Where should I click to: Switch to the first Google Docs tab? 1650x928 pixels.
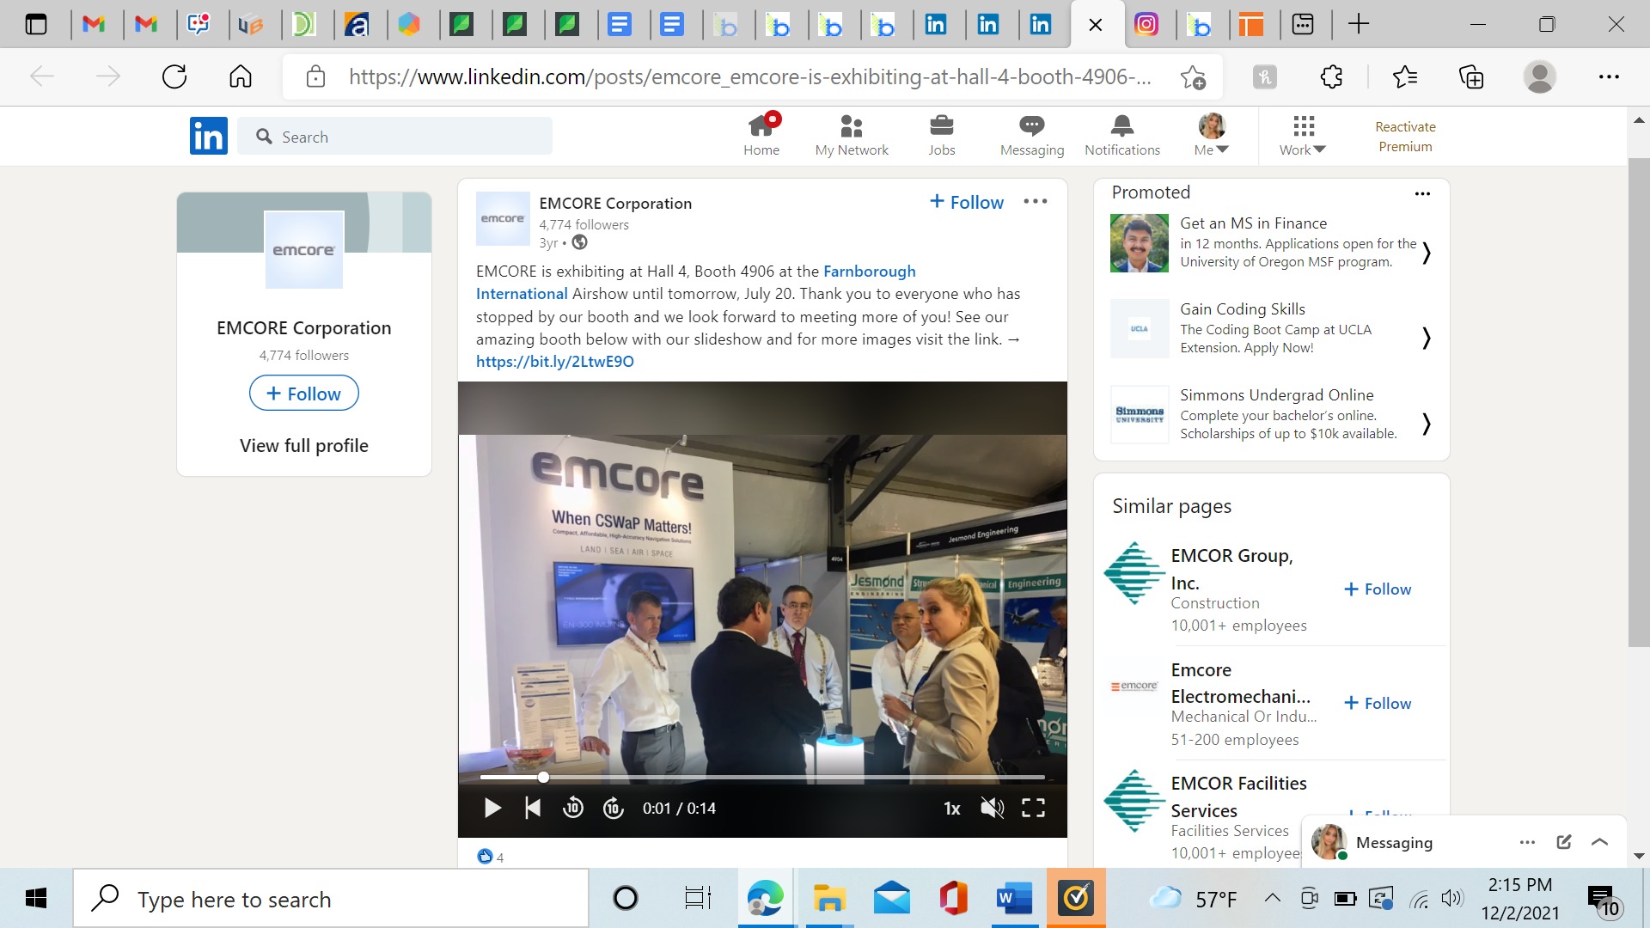click(620, 24)
